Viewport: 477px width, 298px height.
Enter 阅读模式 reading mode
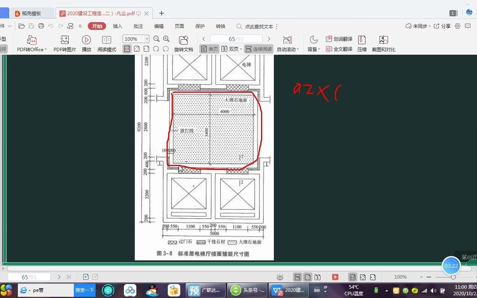pyautogui.click(x=106, y=43)
